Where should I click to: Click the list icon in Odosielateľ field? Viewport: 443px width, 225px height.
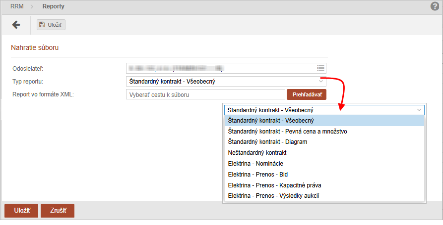pyautogui.click(x=320, y=68)
